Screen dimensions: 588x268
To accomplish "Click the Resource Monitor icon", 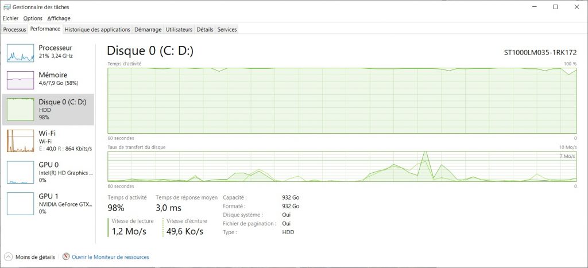I will pos(66,257).
